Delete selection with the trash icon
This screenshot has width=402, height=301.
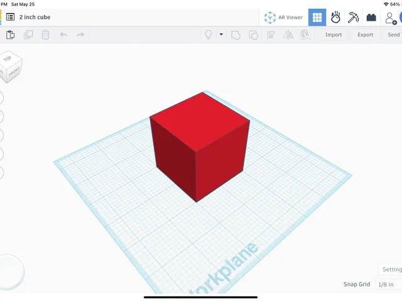[45, 34]
